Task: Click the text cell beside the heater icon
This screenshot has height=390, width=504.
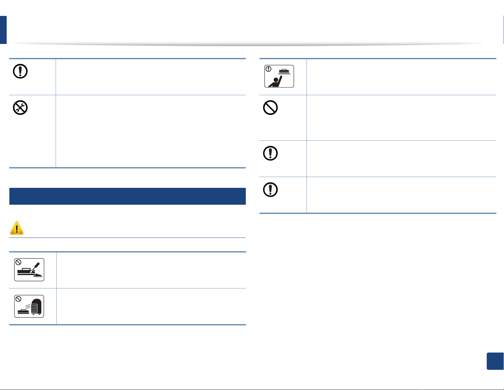Action: [151, 306]
